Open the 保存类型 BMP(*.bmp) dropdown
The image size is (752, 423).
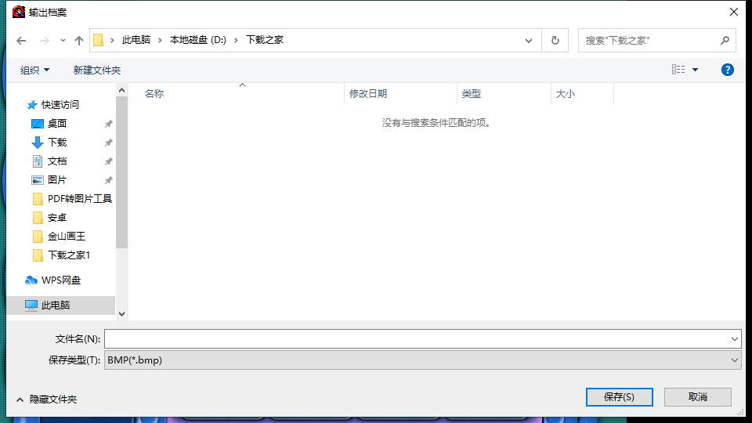(x=422, y=360)
